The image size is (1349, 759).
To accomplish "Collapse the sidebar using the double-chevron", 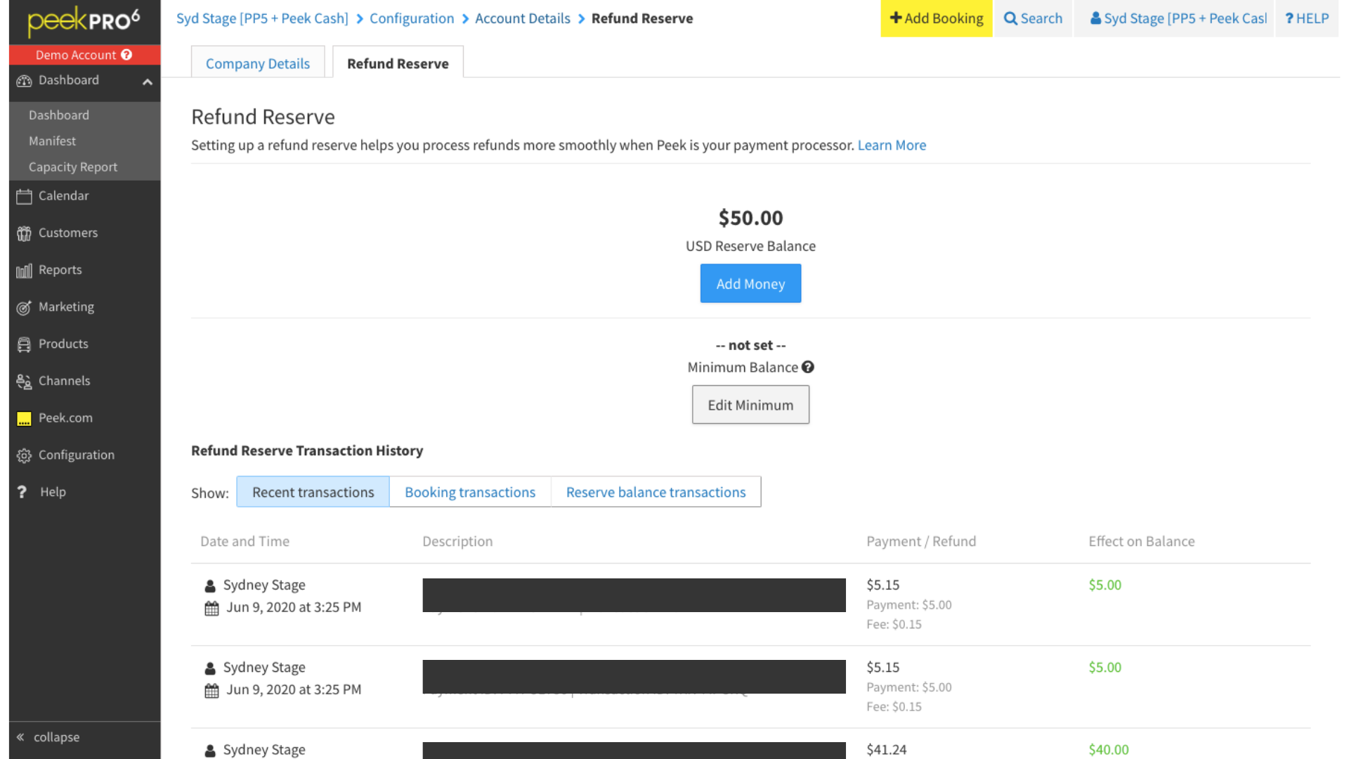I will click(x=20, y=737).
